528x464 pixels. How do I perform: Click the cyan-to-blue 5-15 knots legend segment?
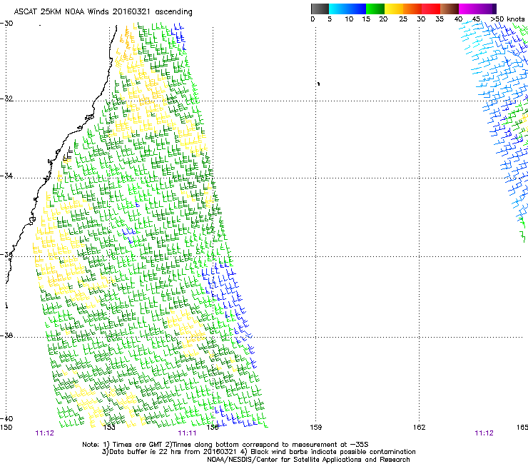click(347, 9)
